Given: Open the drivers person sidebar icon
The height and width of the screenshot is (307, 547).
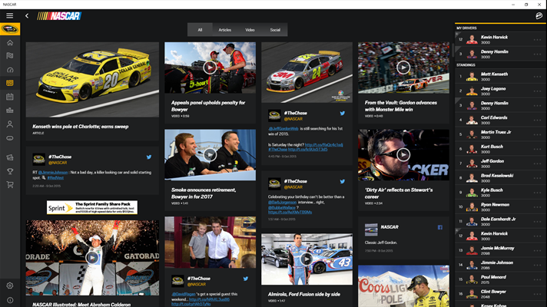Looking at the screenshot, I should click(x=10, y=124).
